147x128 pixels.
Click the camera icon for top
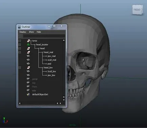pos(28,83)
